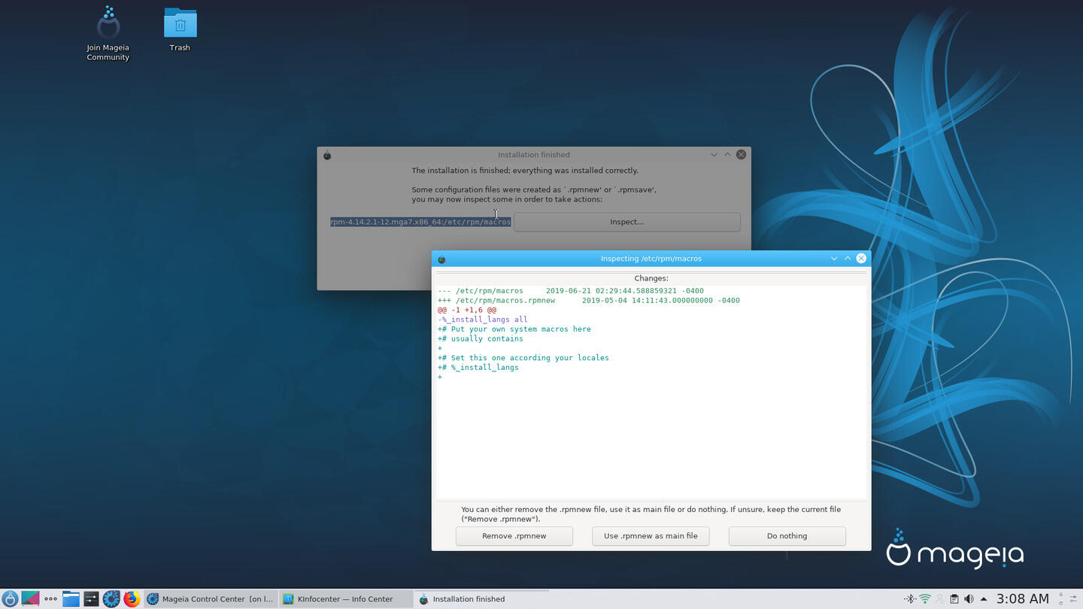1083x609 pixels.
Task: Open the system settings sliders icon
Action: point(91,599)
